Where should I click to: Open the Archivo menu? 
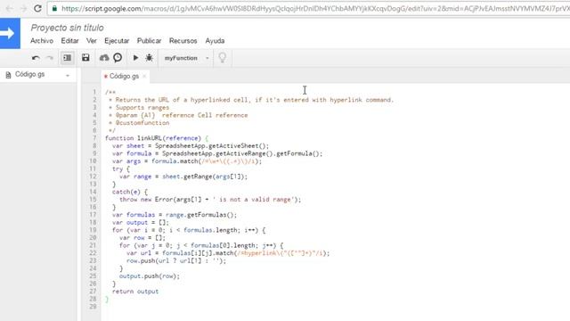click(42, 41)
